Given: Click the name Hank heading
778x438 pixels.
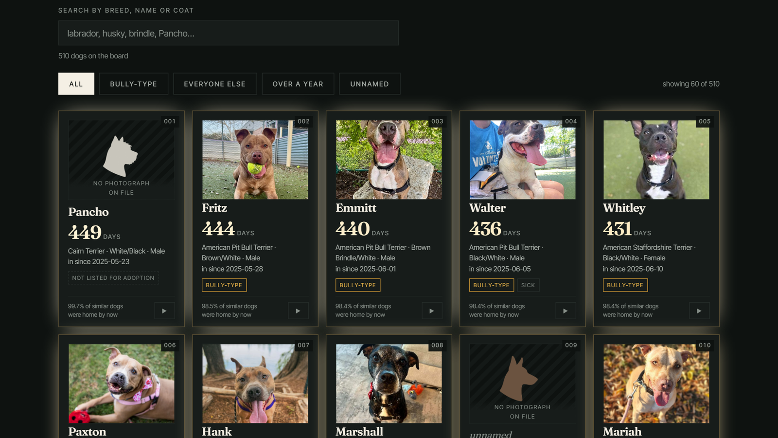Looking at the screenshot, I should point(217,432).
